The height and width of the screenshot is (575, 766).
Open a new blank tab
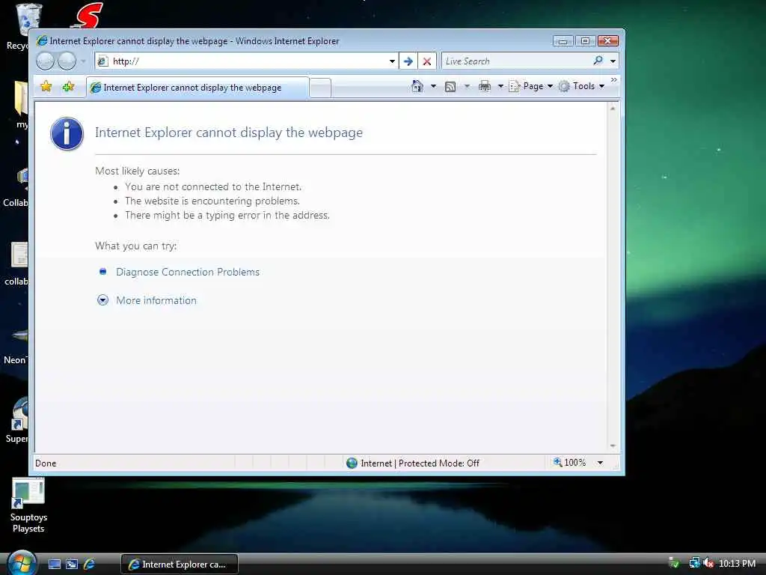click(320, 88)
